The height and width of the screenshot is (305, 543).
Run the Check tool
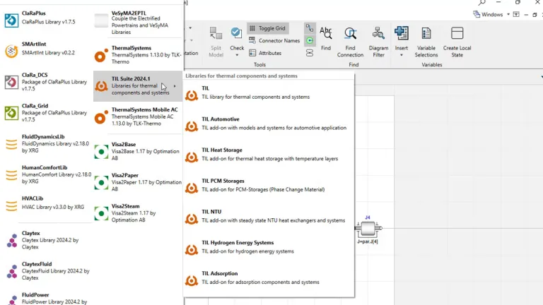click(x=237, y=37)
